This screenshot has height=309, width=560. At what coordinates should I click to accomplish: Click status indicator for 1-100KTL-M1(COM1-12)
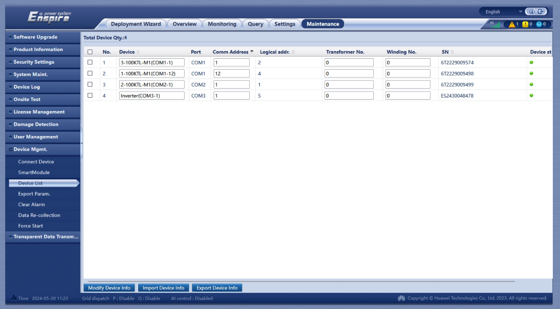tap(531, 73)
